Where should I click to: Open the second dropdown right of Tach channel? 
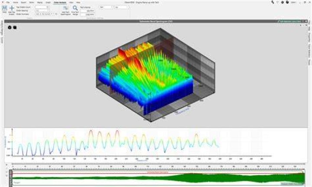tap(122, 7)
